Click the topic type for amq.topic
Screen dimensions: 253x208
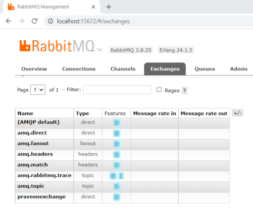click(88, 186)
